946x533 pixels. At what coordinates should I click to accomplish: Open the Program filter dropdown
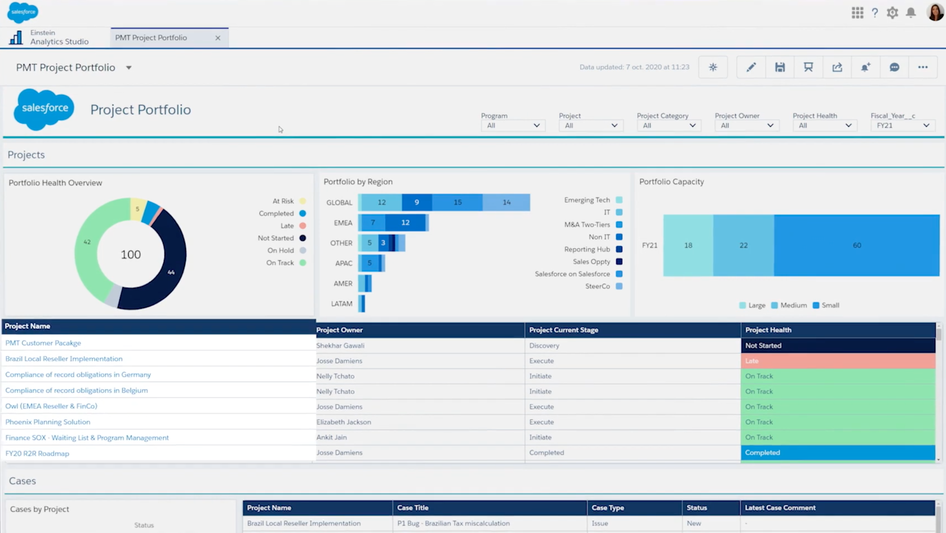[x=513, y=126]
